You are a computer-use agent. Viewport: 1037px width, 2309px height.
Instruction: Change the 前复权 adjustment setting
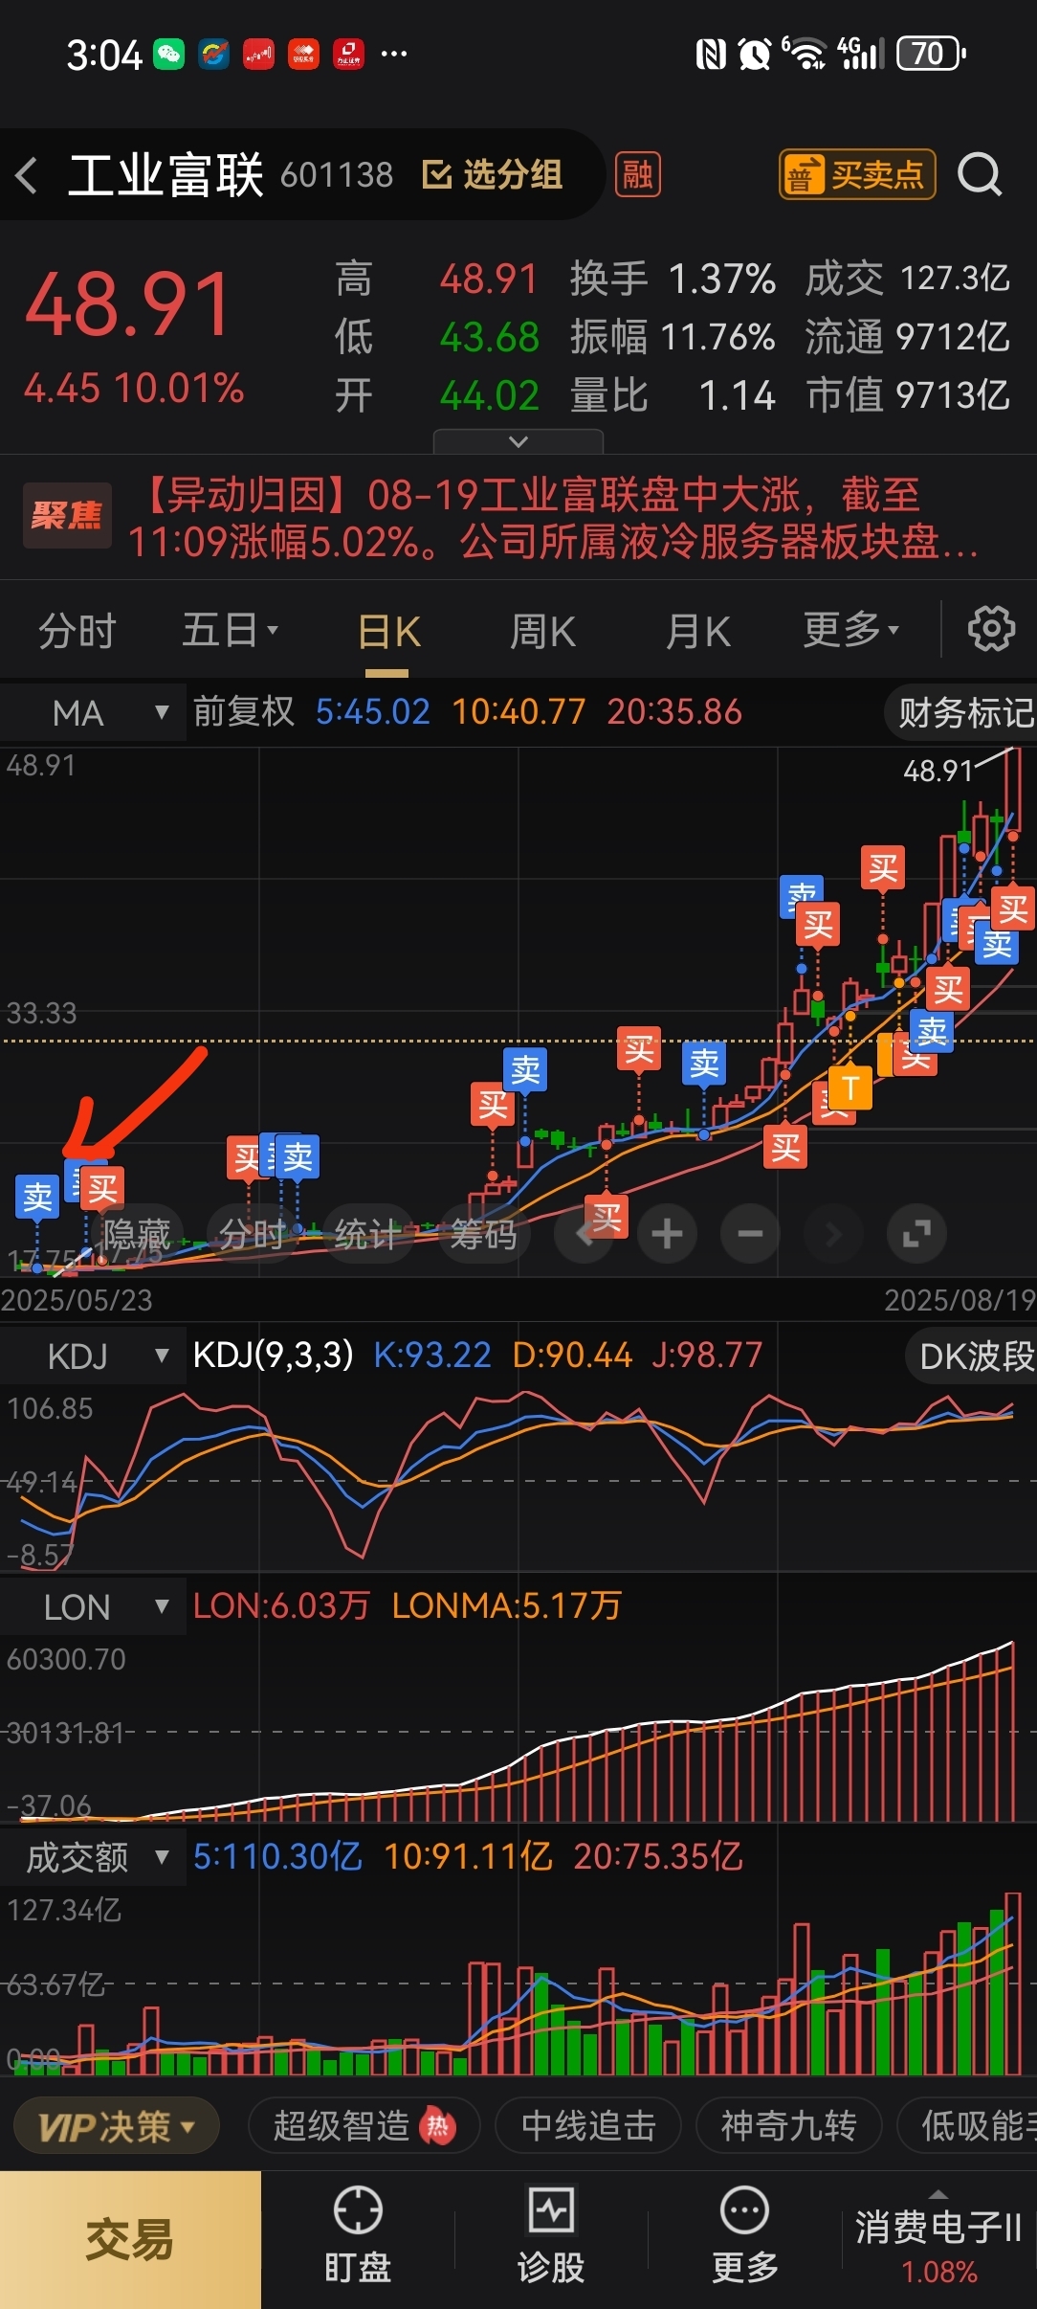coord(244,712)
